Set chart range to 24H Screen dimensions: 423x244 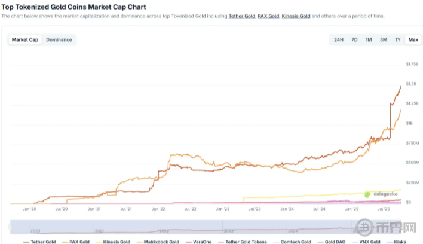coord(339,40)
